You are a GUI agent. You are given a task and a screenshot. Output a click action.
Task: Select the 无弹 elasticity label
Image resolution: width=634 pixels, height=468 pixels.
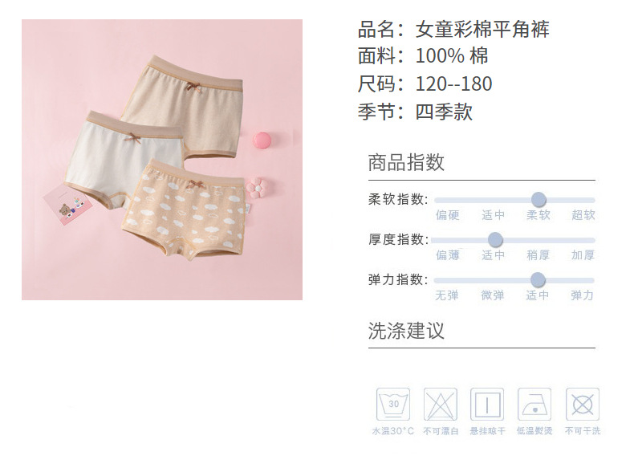click(x=447, y=295)
